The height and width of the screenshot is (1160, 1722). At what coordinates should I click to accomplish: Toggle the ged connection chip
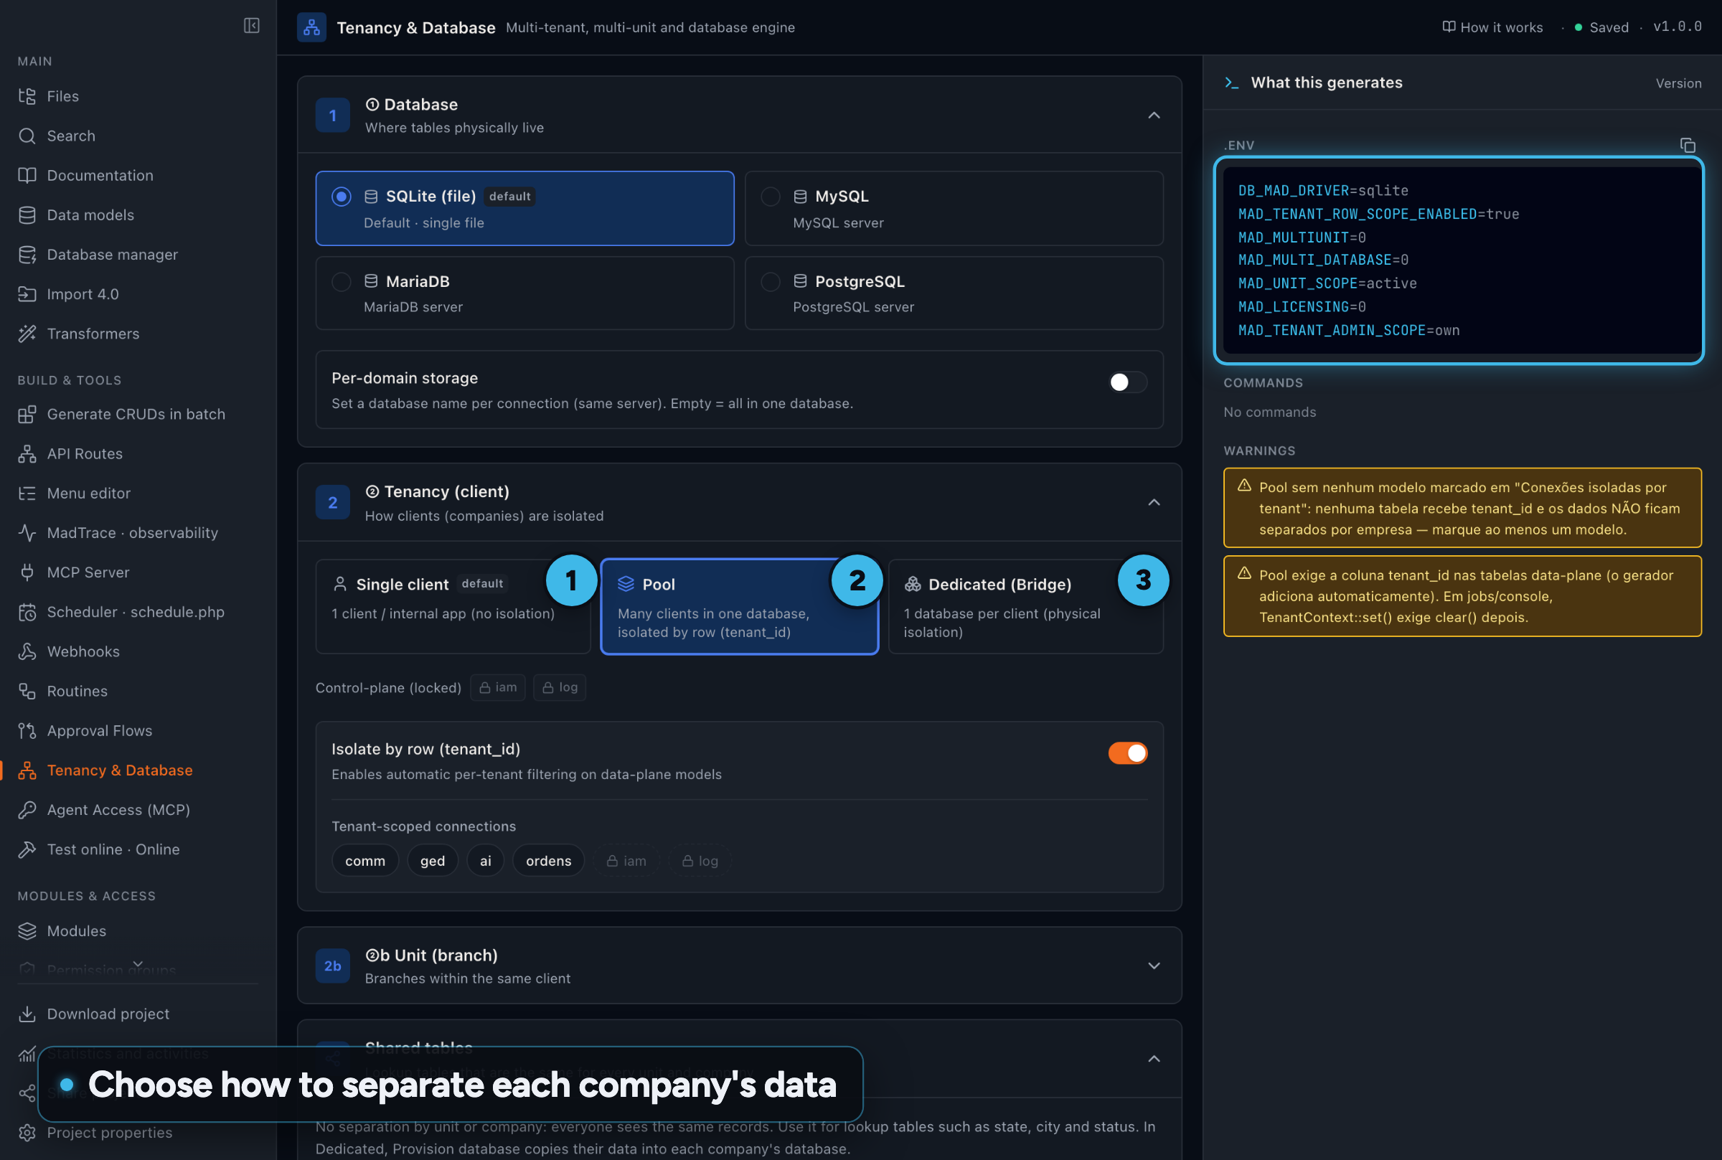433,861
